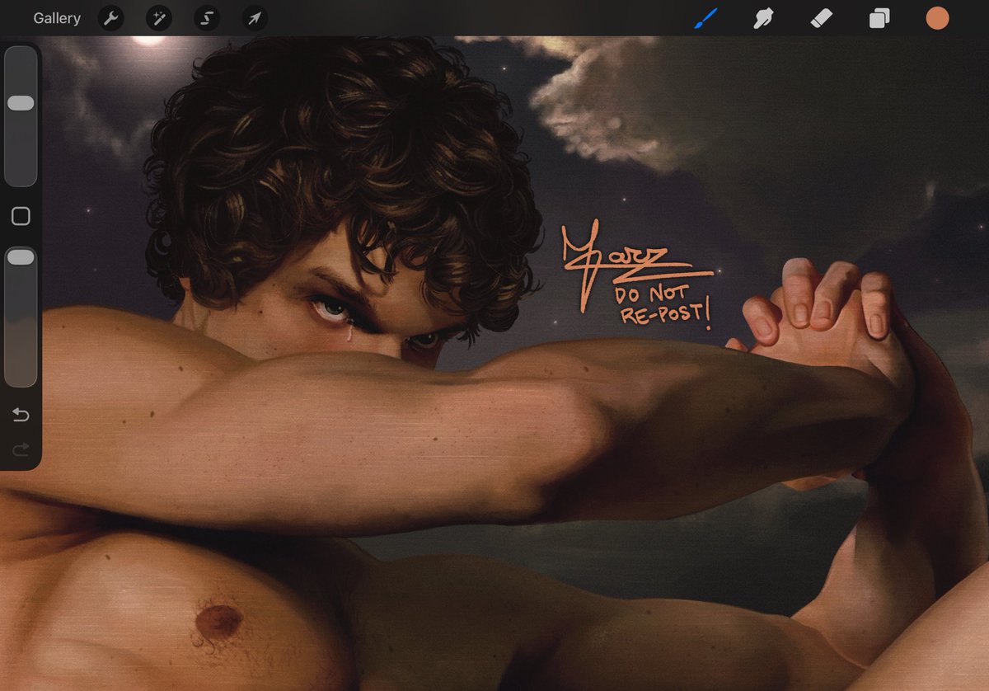This screenshot has width=989, height=691.
Task: Activate the Selection tool
Action: tap(206, 18)
